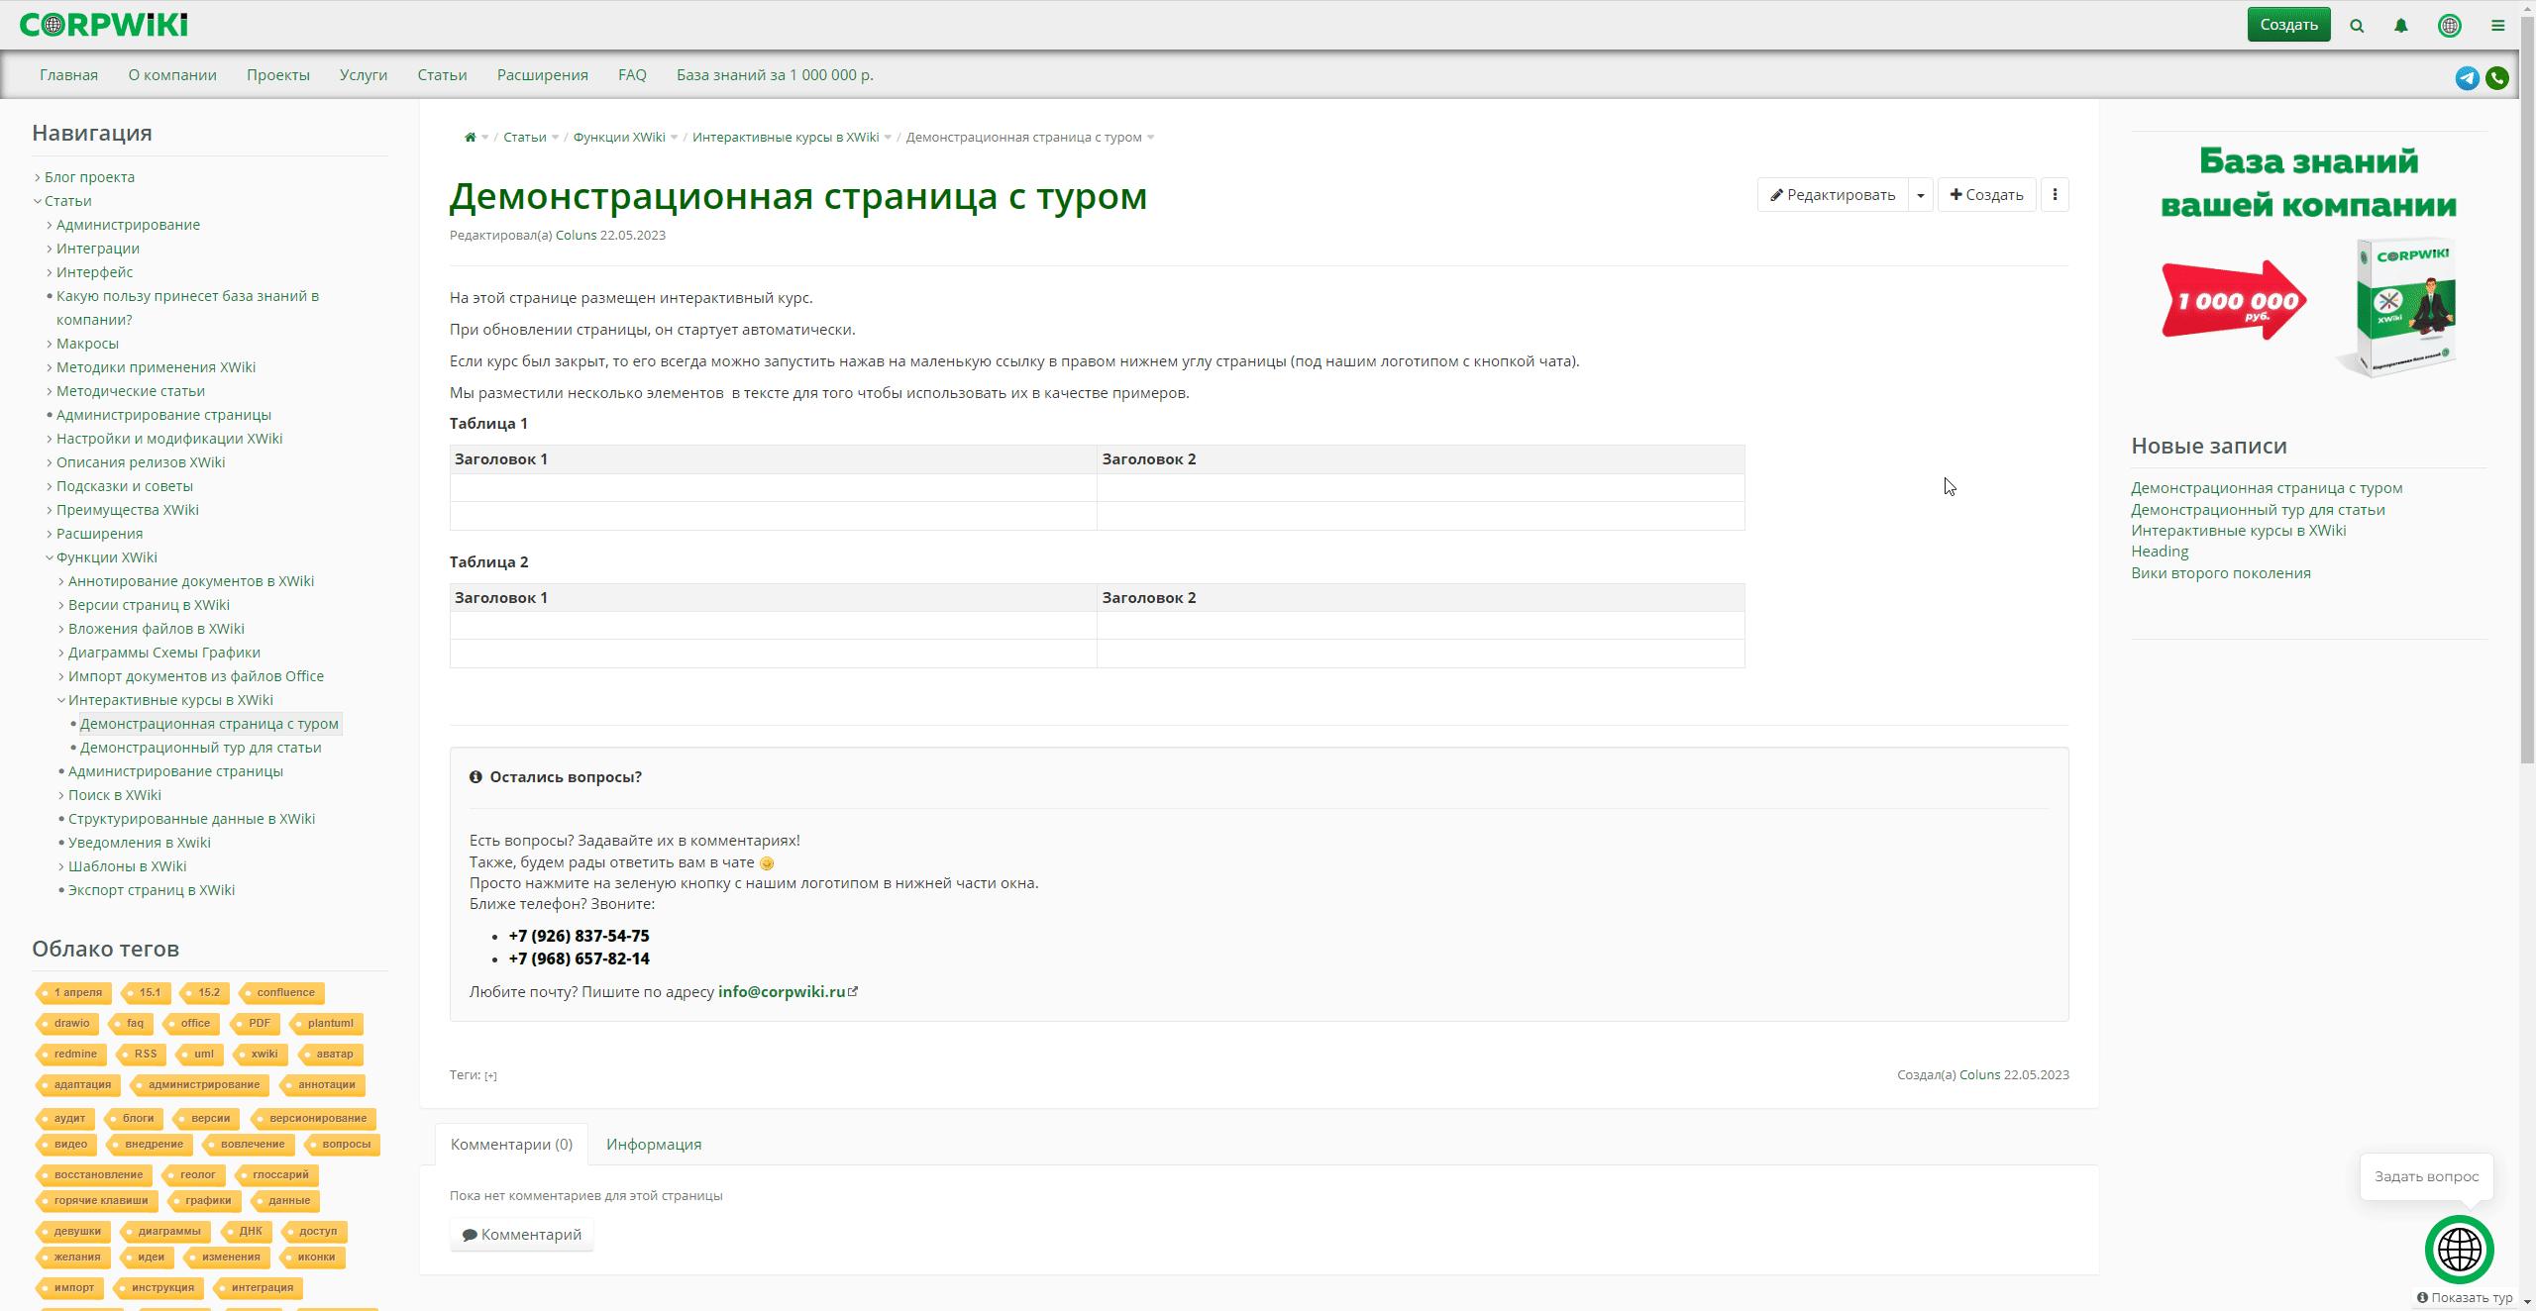Click the Комментарий button
2536x1311 pixels.
click(522, 1235)
